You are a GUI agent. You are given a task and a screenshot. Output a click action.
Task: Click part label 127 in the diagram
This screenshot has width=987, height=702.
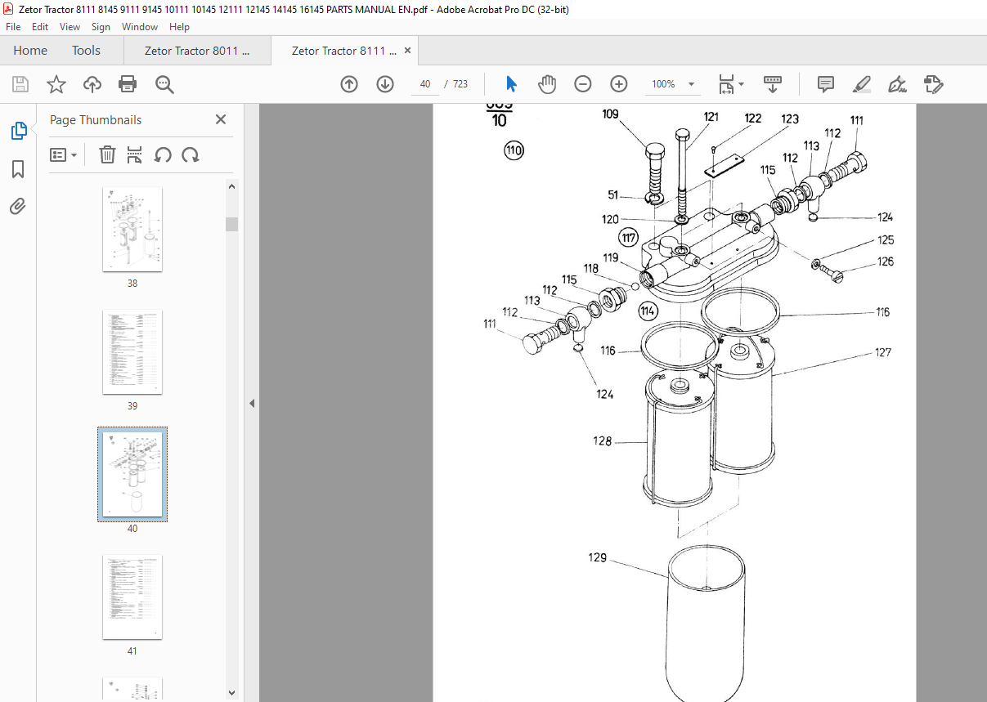882,353
